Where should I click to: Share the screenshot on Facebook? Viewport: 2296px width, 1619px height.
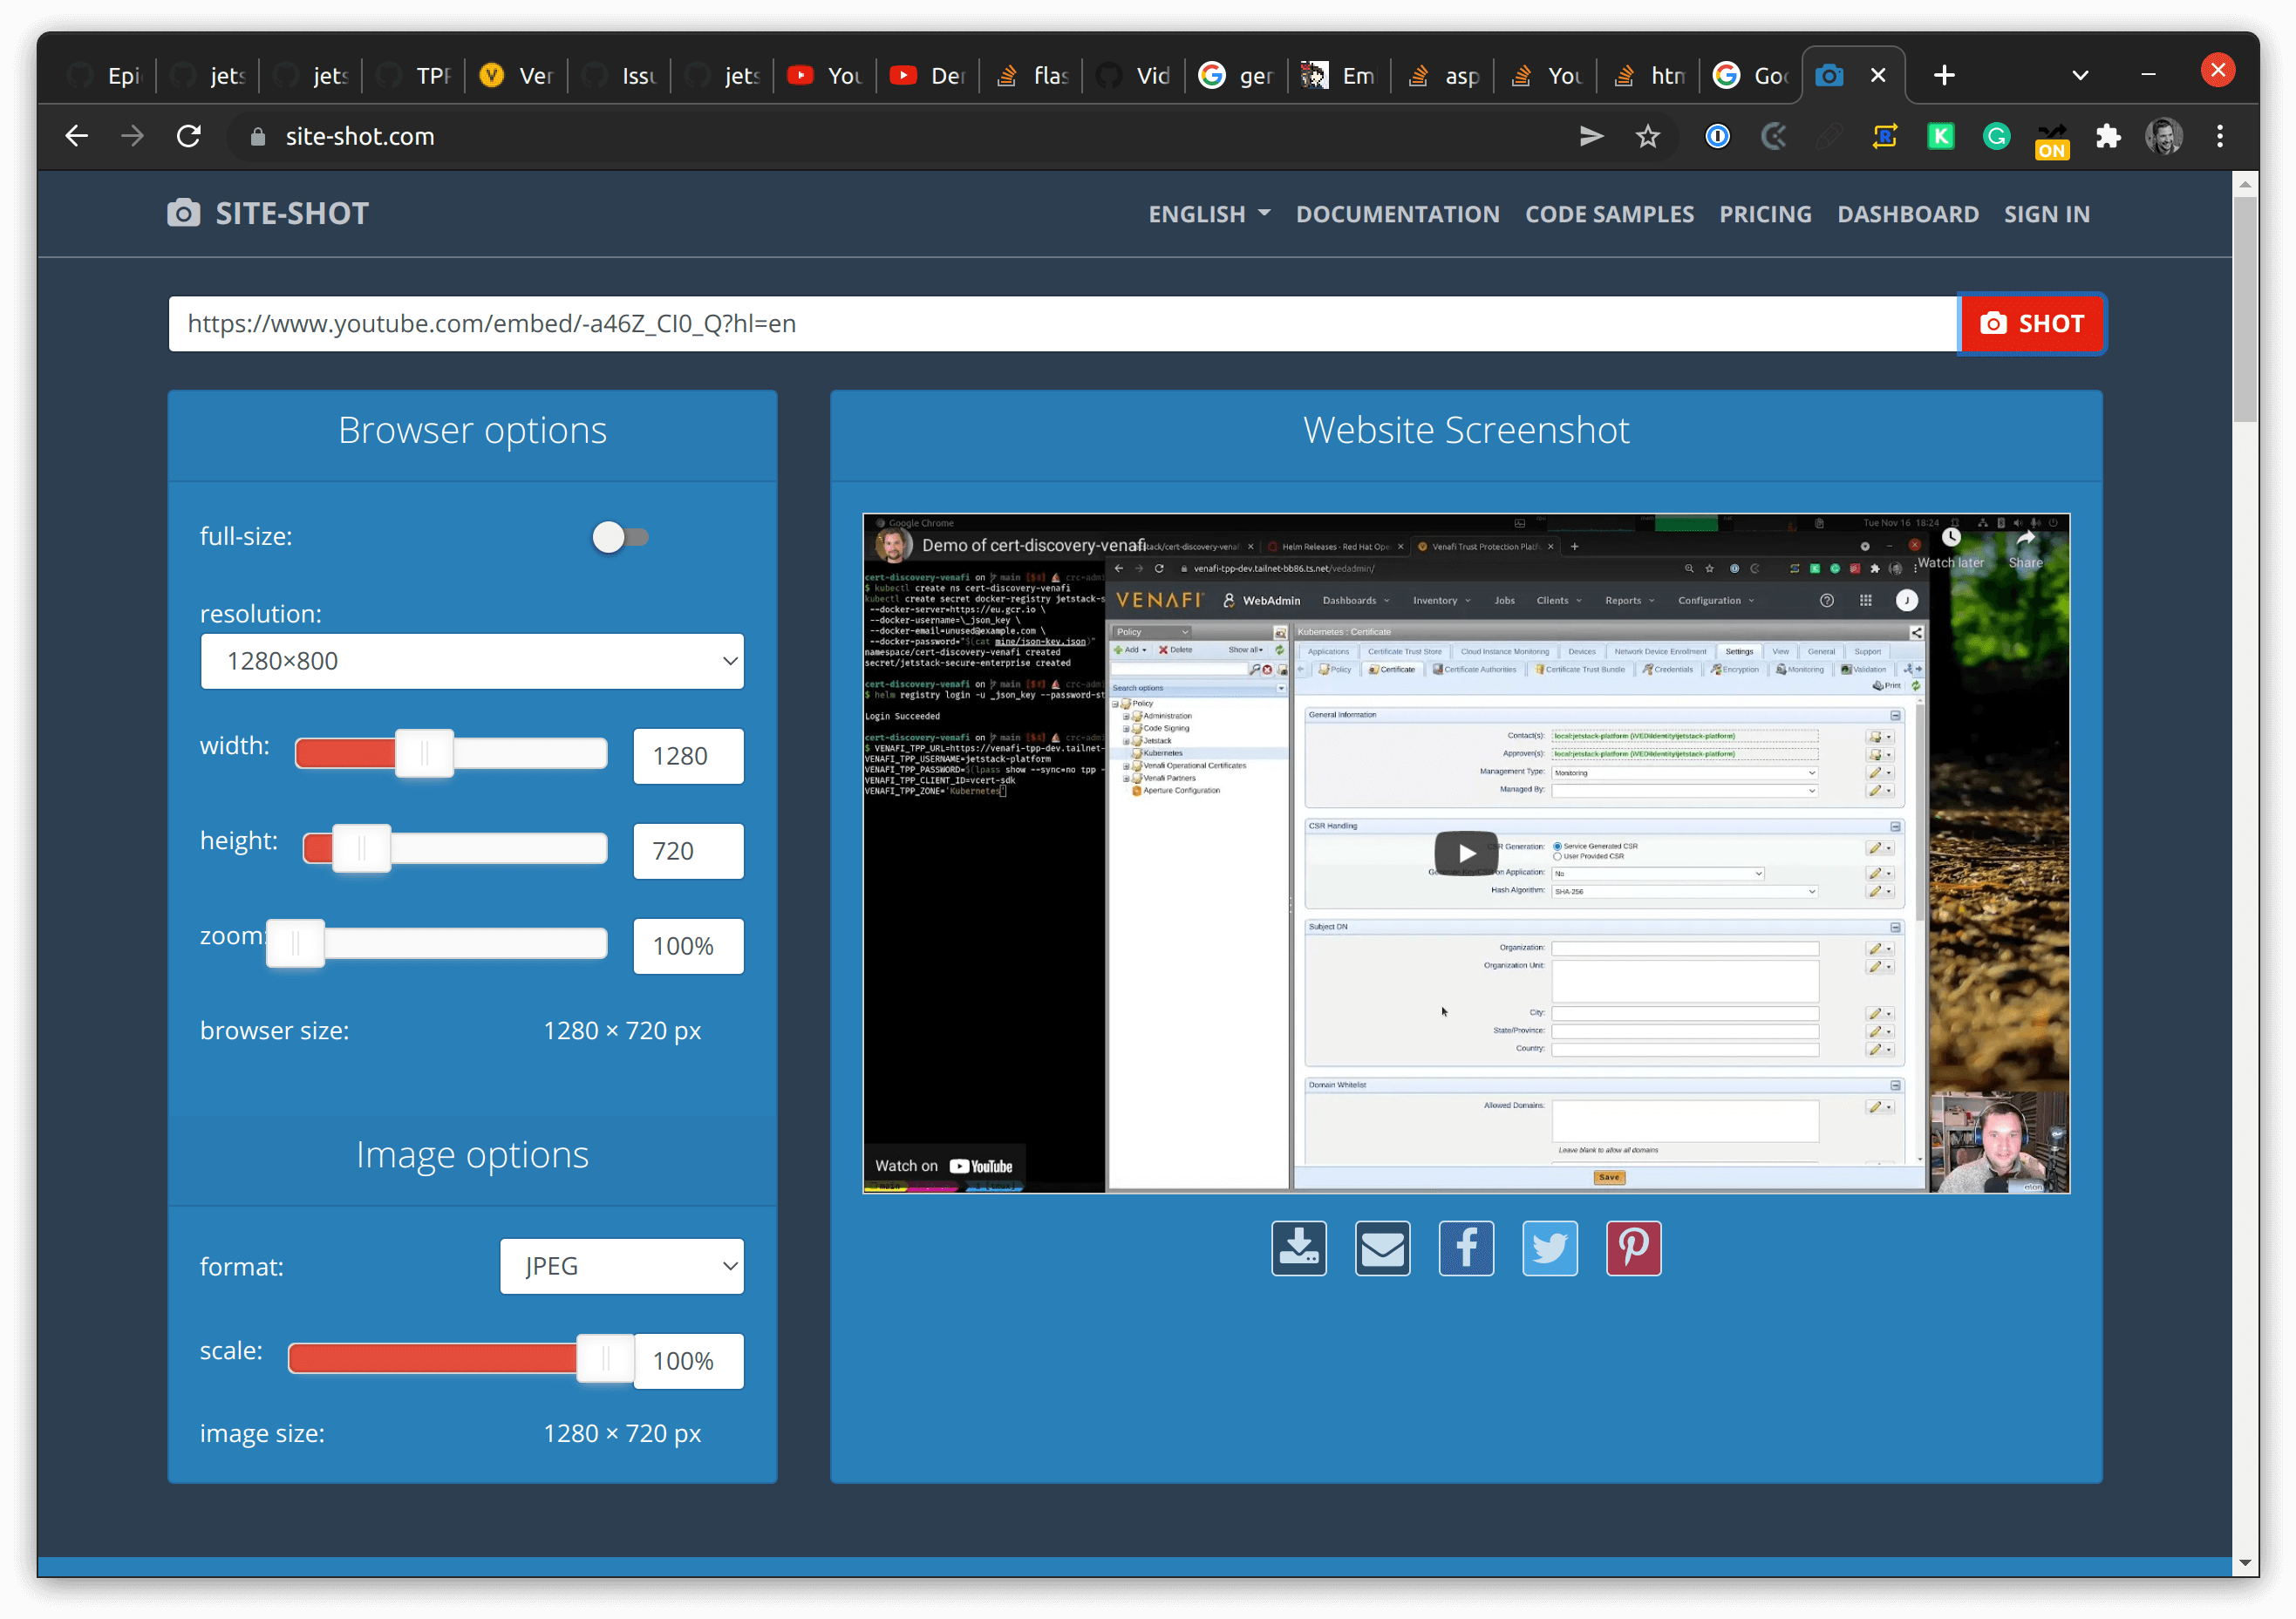tap(1466, 1248)
